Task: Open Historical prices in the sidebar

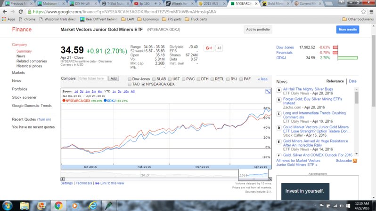Action: pyautogui.click(x=29, y=66)
